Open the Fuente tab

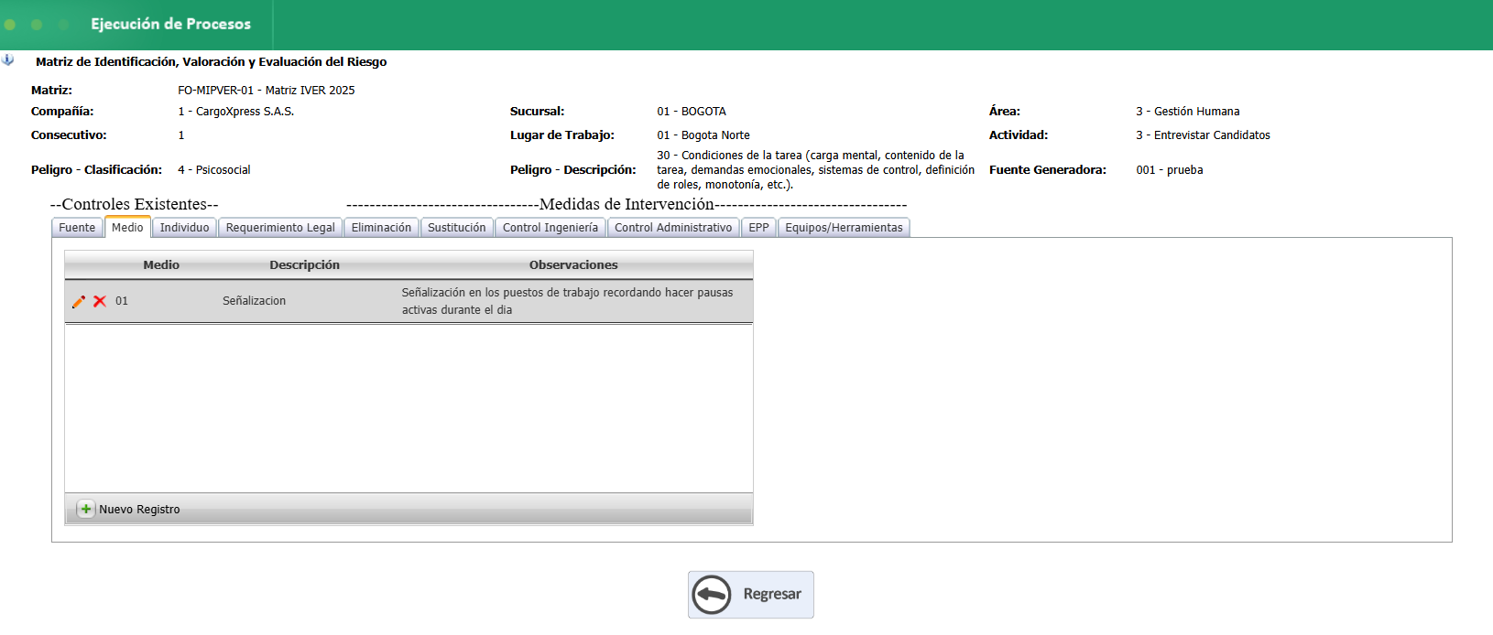coord(77,228)
